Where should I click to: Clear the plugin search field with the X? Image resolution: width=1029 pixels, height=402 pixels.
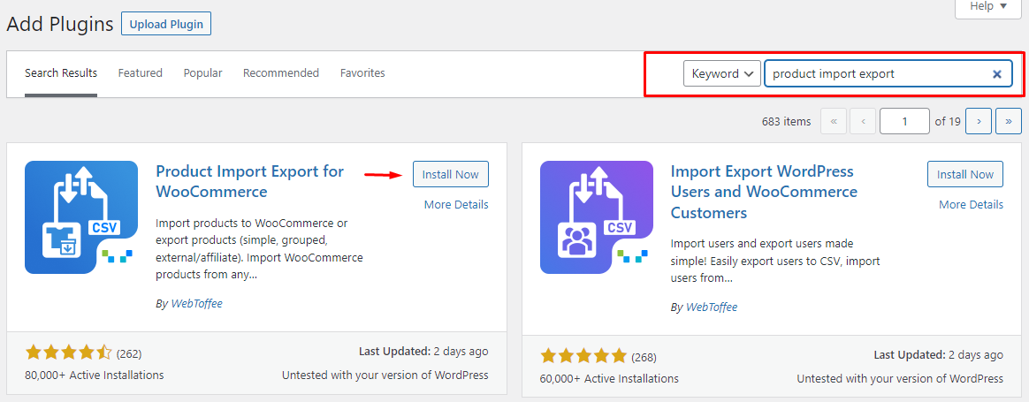(x=996, y=74)
